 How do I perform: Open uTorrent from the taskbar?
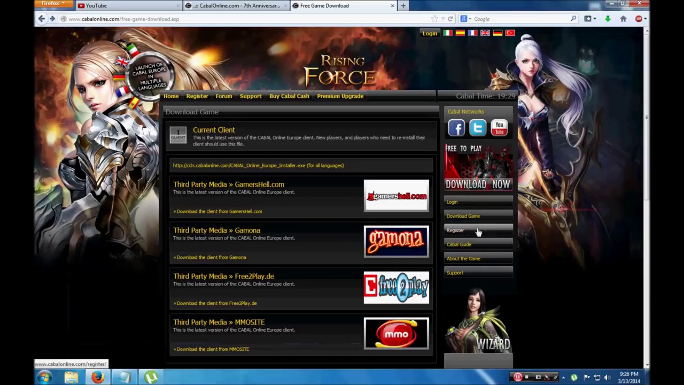(151, 378)
